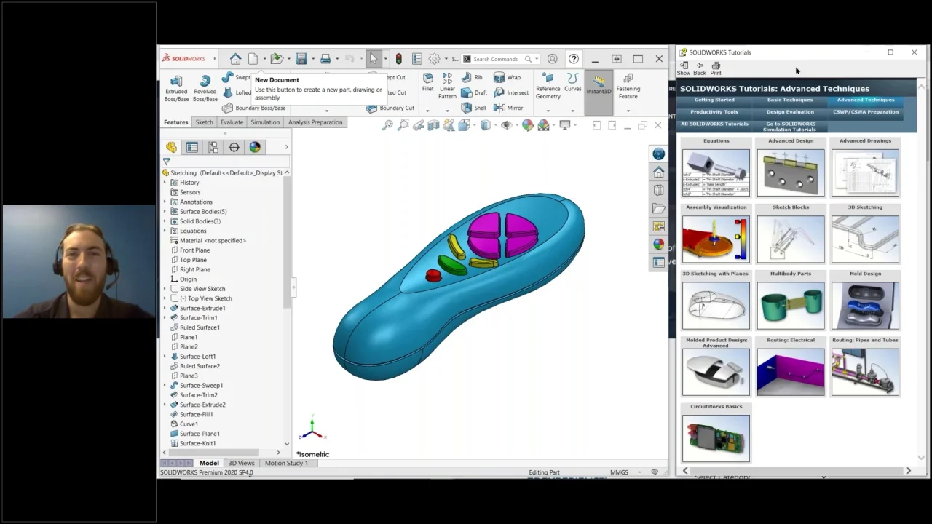The image size is (932, 524).
Task: Select the Wrap feature tool
Action: [x=507, y=77]
